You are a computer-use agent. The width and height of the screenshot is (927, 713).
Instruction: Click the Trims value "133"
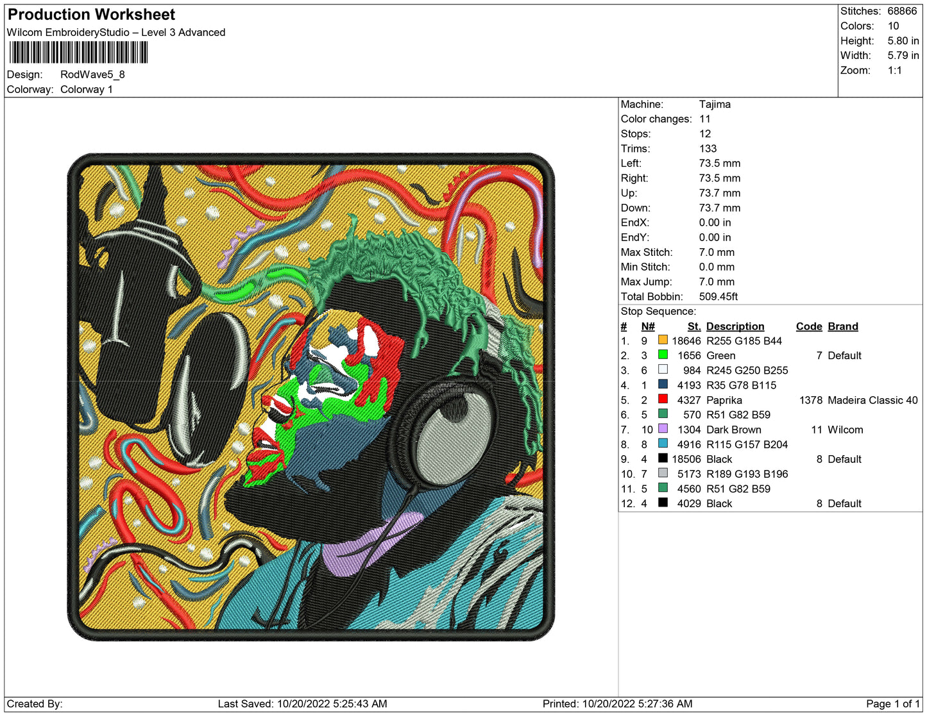point(708,149)
